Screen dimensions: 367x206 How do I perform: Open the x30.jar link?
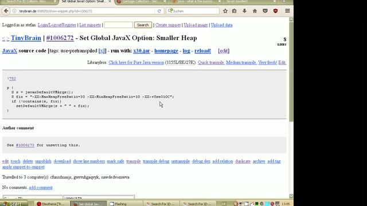pos(142,51)
